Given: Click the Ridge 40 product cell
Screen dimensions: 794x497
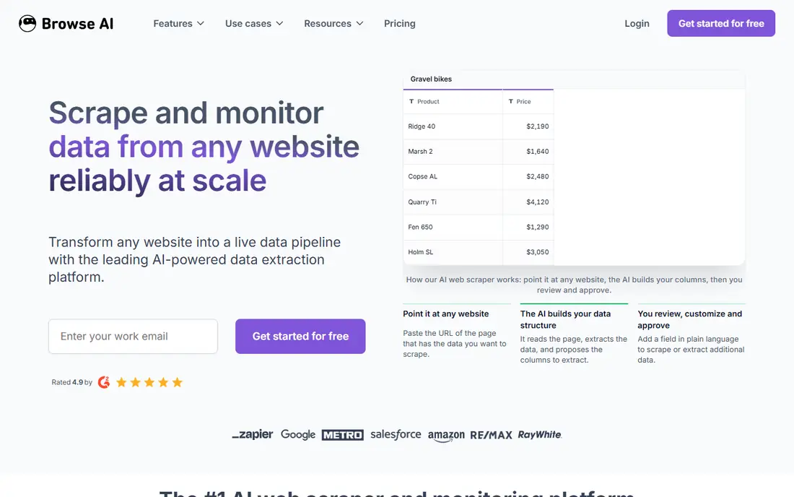Looking at the screenshot, I should 453,126.
